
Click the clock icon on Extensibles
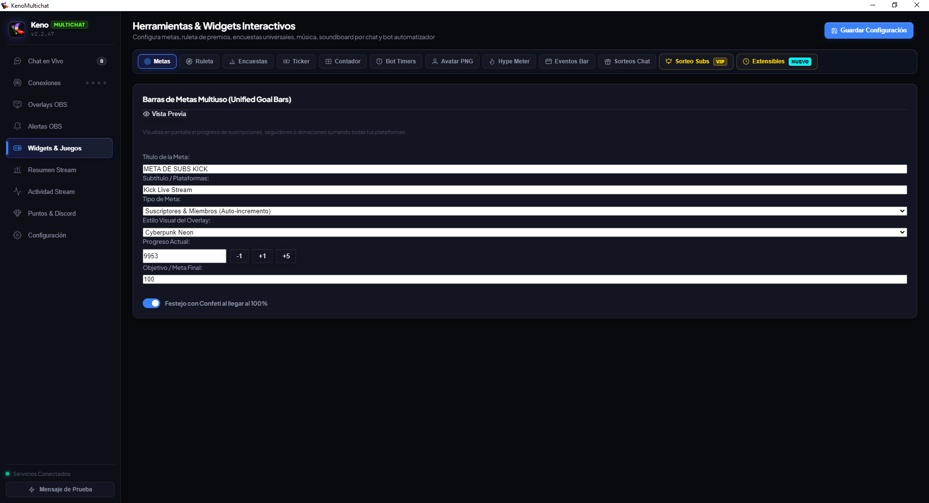[x=746, y=61]
